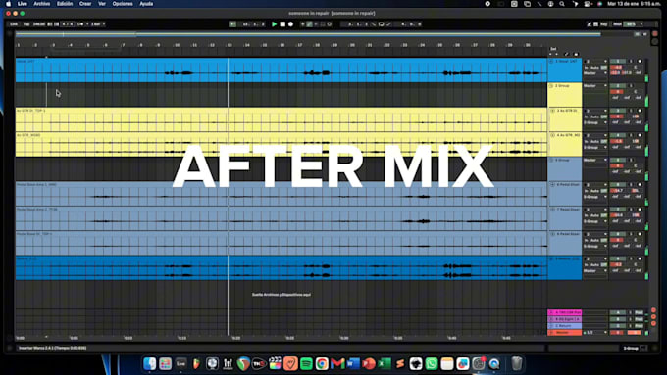Image resolution: width=667 pixels, height=375 pixels.
Task: Unfold track 4 Ac GTR_MS
Action: click(x=552, y=135)
